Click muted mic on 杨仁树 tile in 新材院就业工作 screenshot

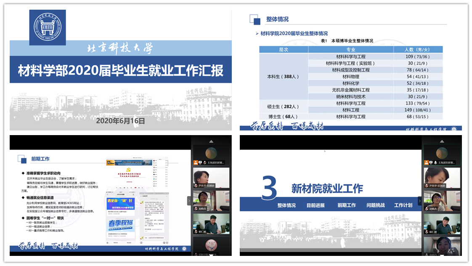click(427, 231)
